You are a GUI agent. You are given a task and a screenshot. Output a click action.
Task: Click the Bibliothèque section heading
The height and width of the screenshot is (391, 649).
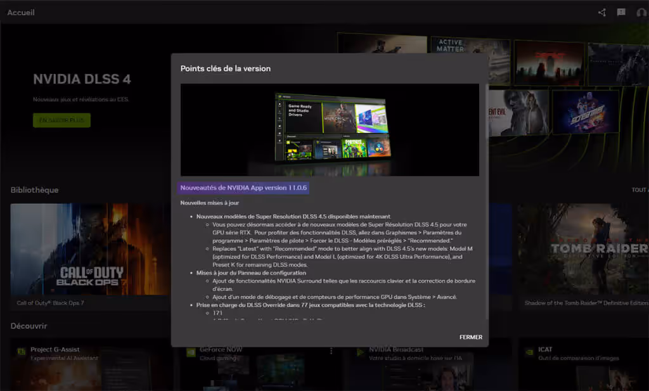click(x=35, y=189)
